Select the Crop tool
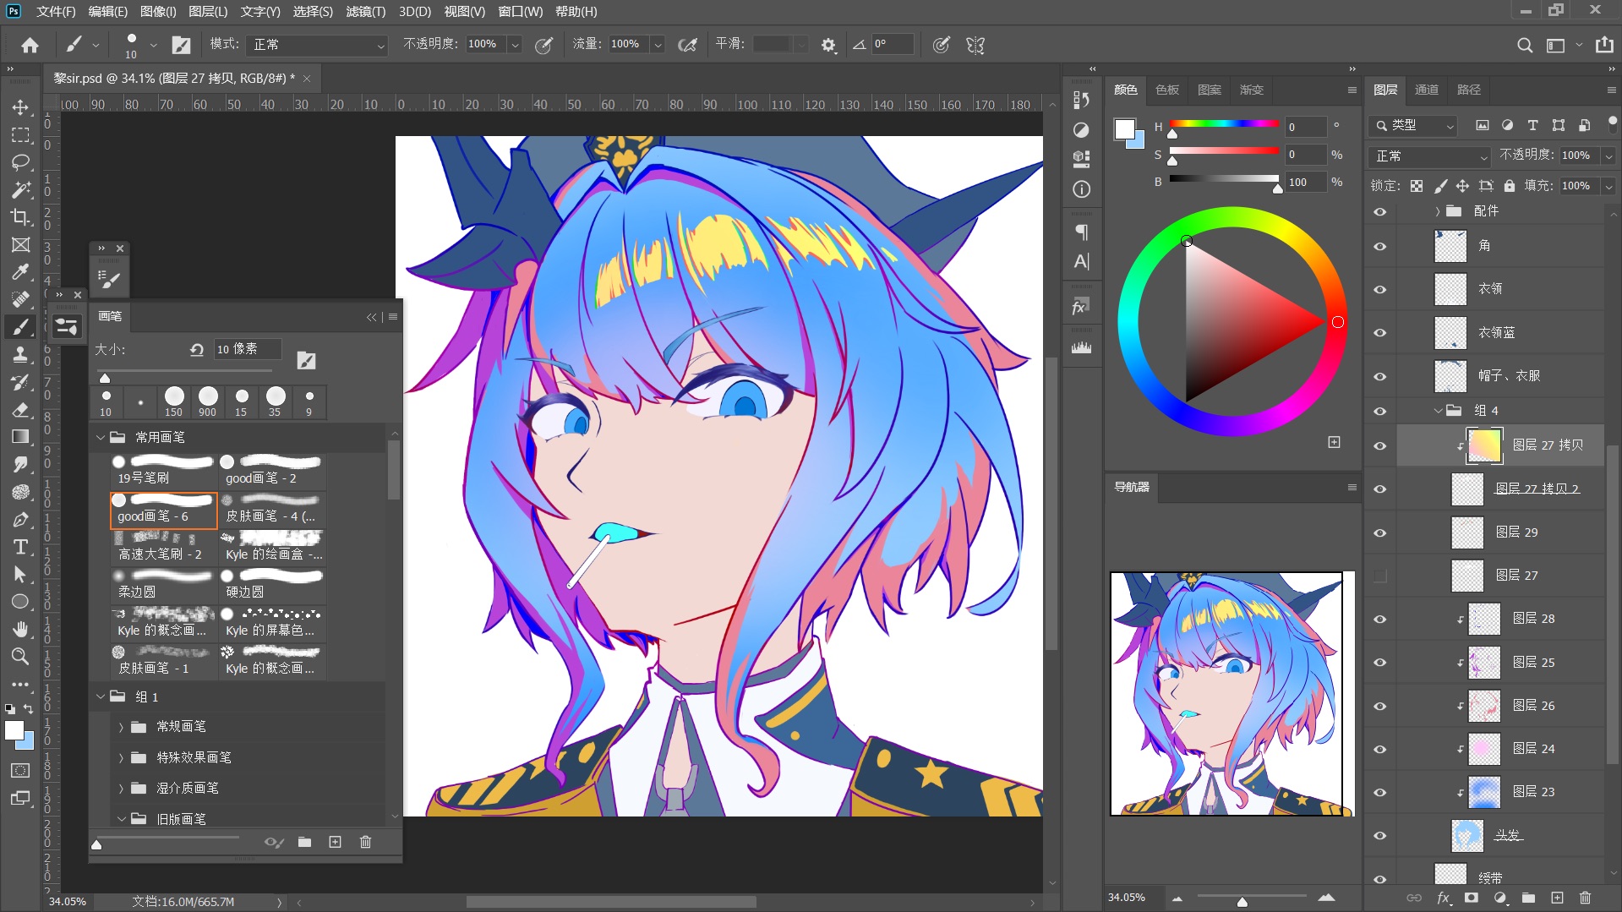Image resolution: width=1622 pixels, height=912 pixels. [x=20, y=217]
